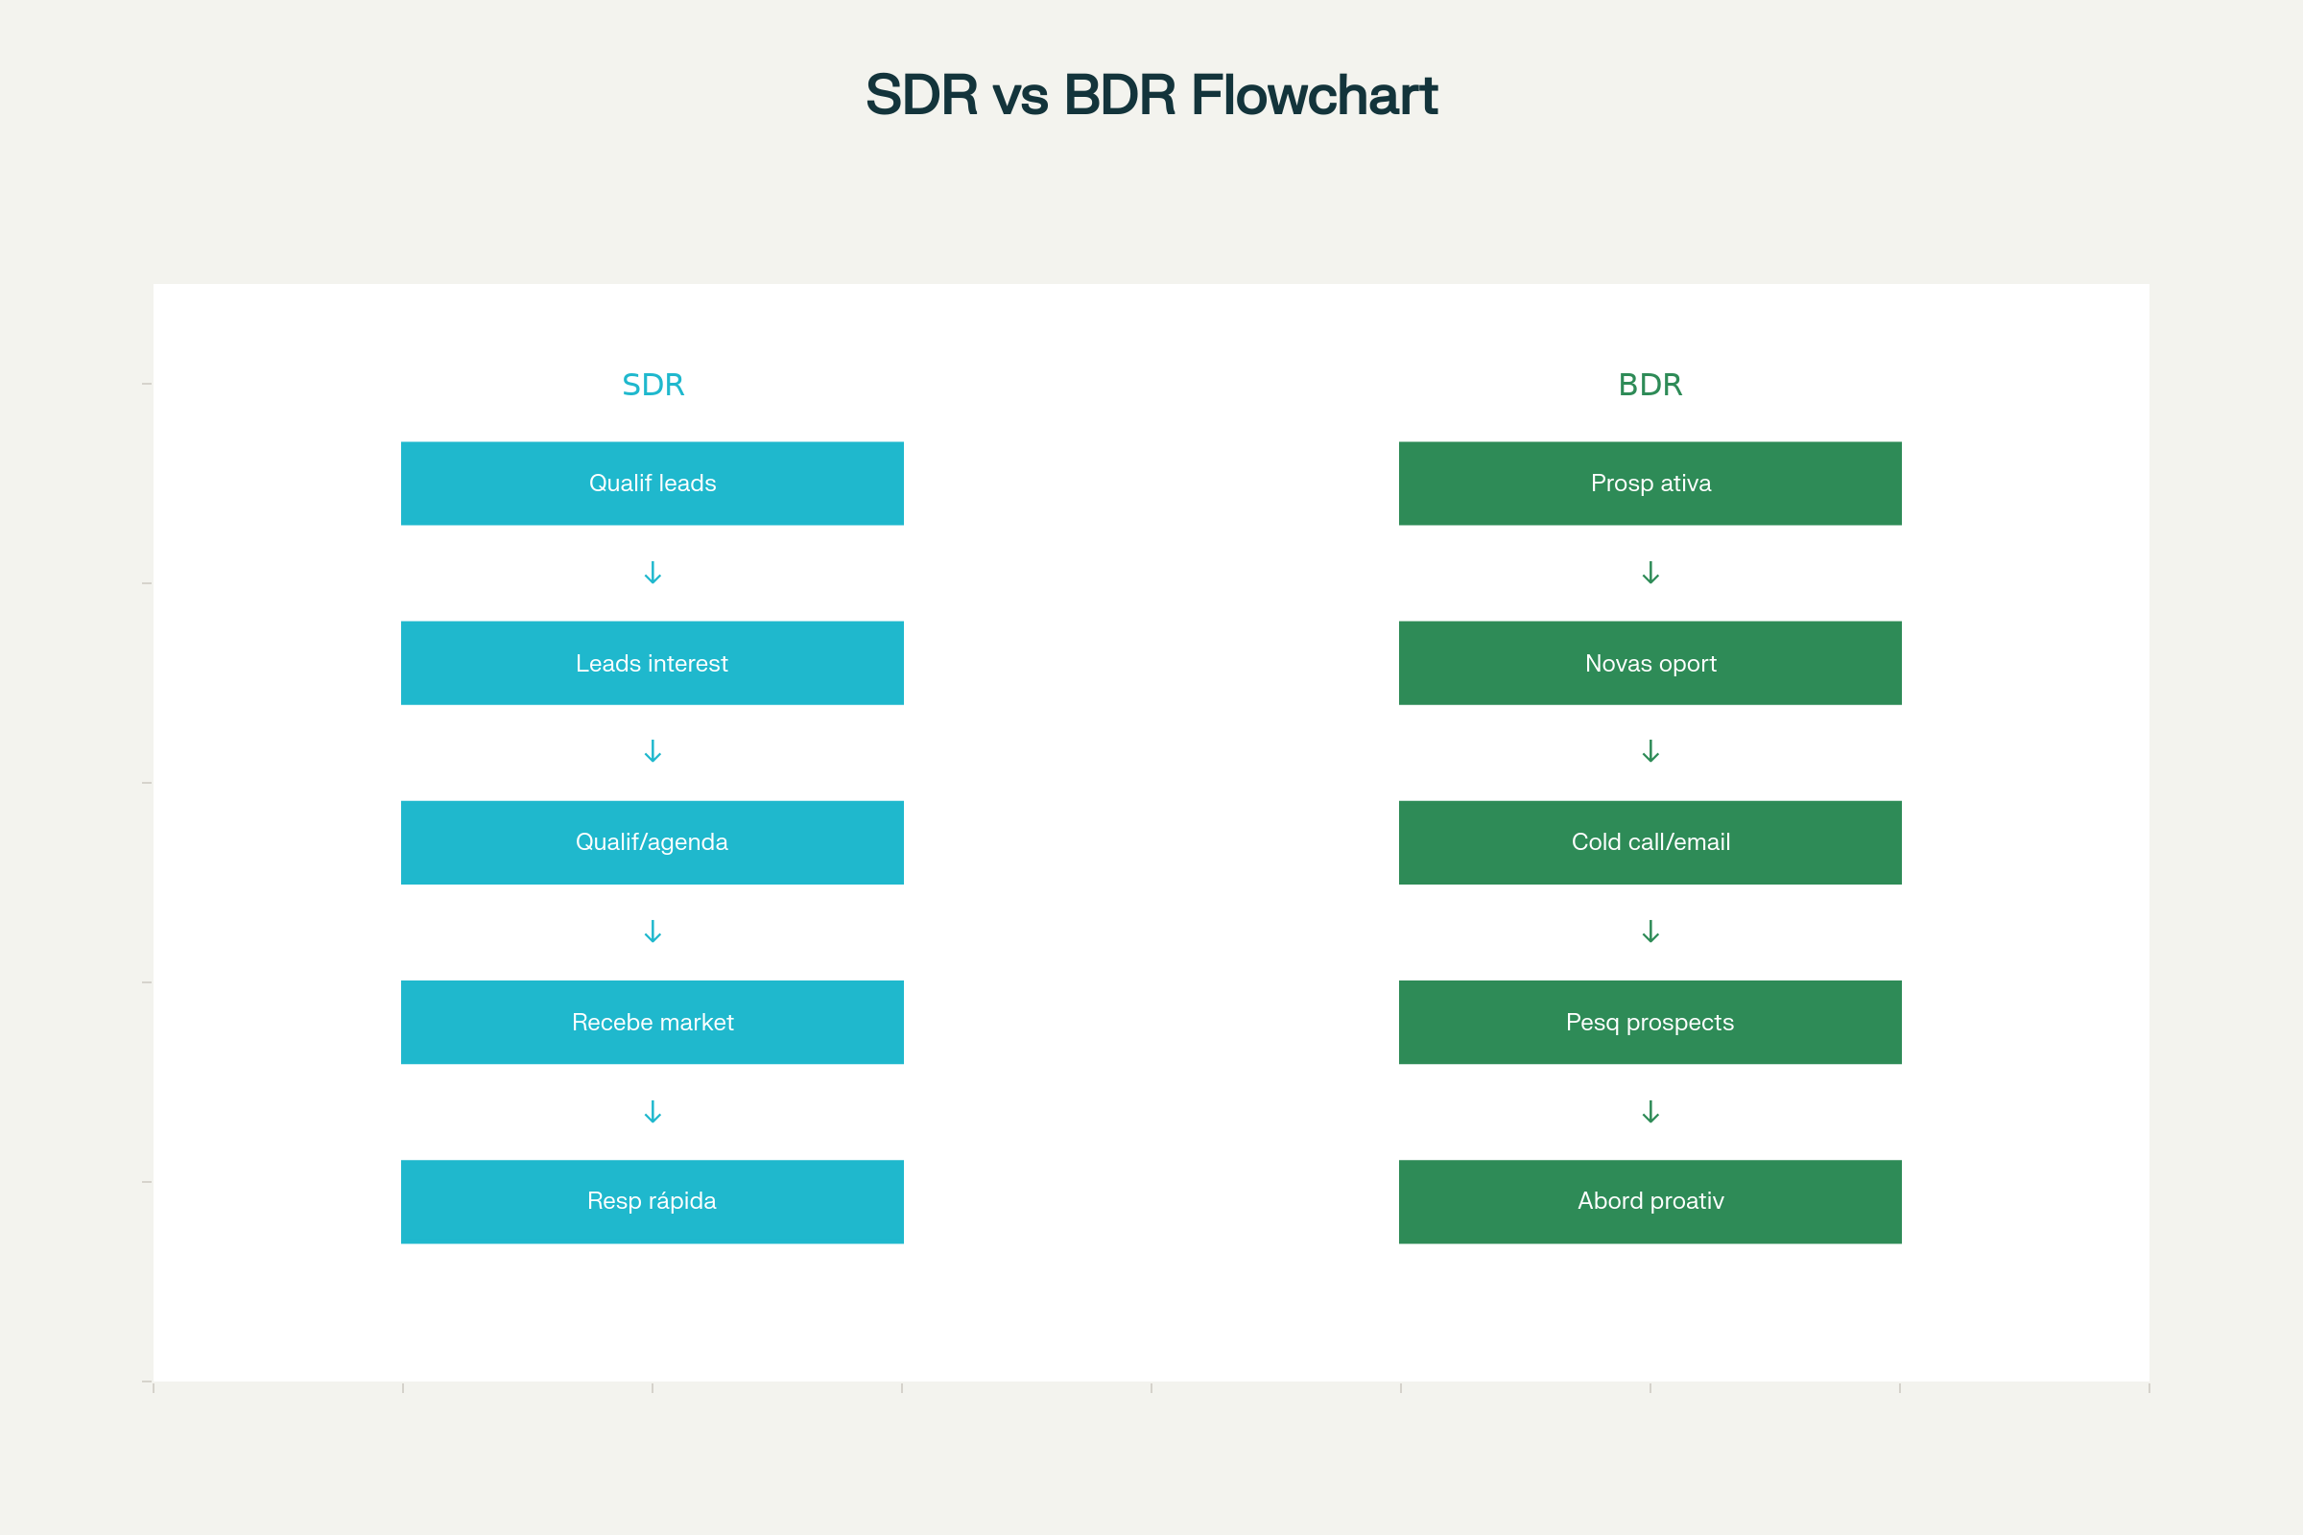Select the Leads interest box

(653, 663)
